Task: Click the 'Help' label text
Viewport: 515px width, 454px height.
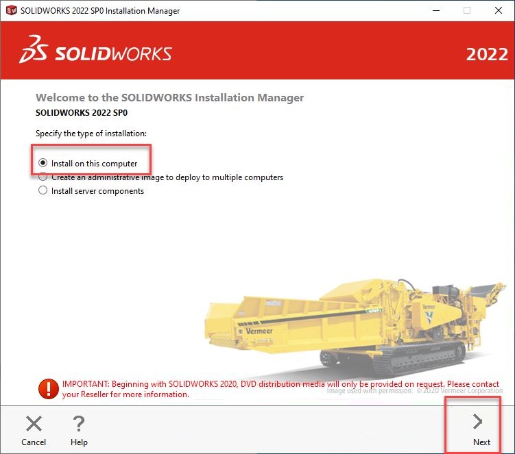Action: pyautogui.click(x=79, y=442)
